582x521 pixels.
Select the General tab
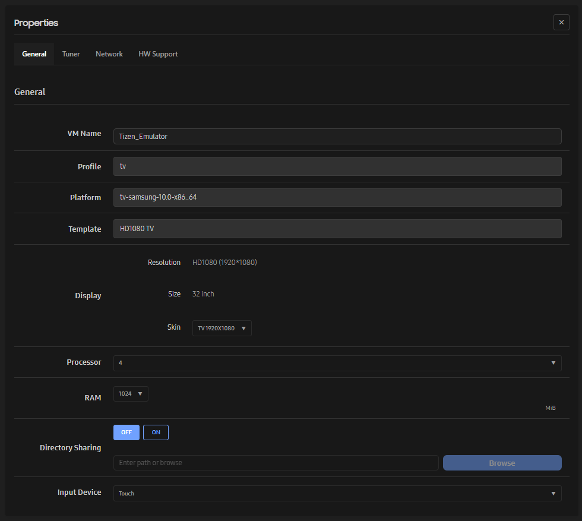34,53
